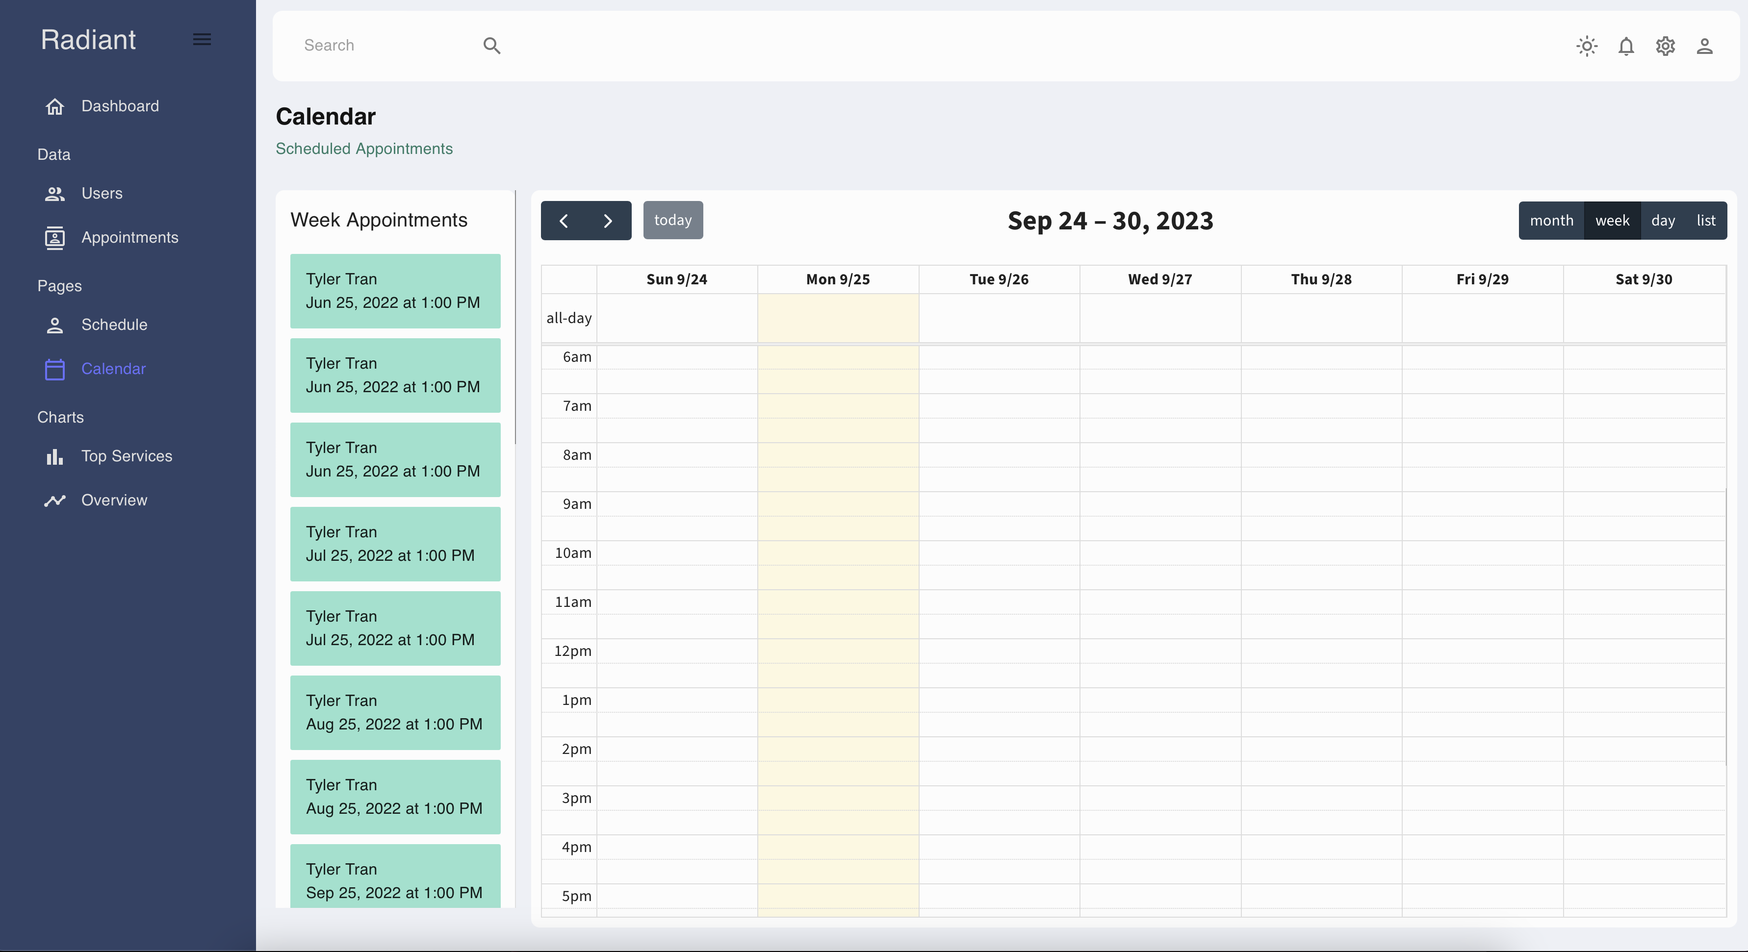Viewport: 1748px width, 952px height.
Task: Switch calendar to month view
Action: (x=1551, y=221)
